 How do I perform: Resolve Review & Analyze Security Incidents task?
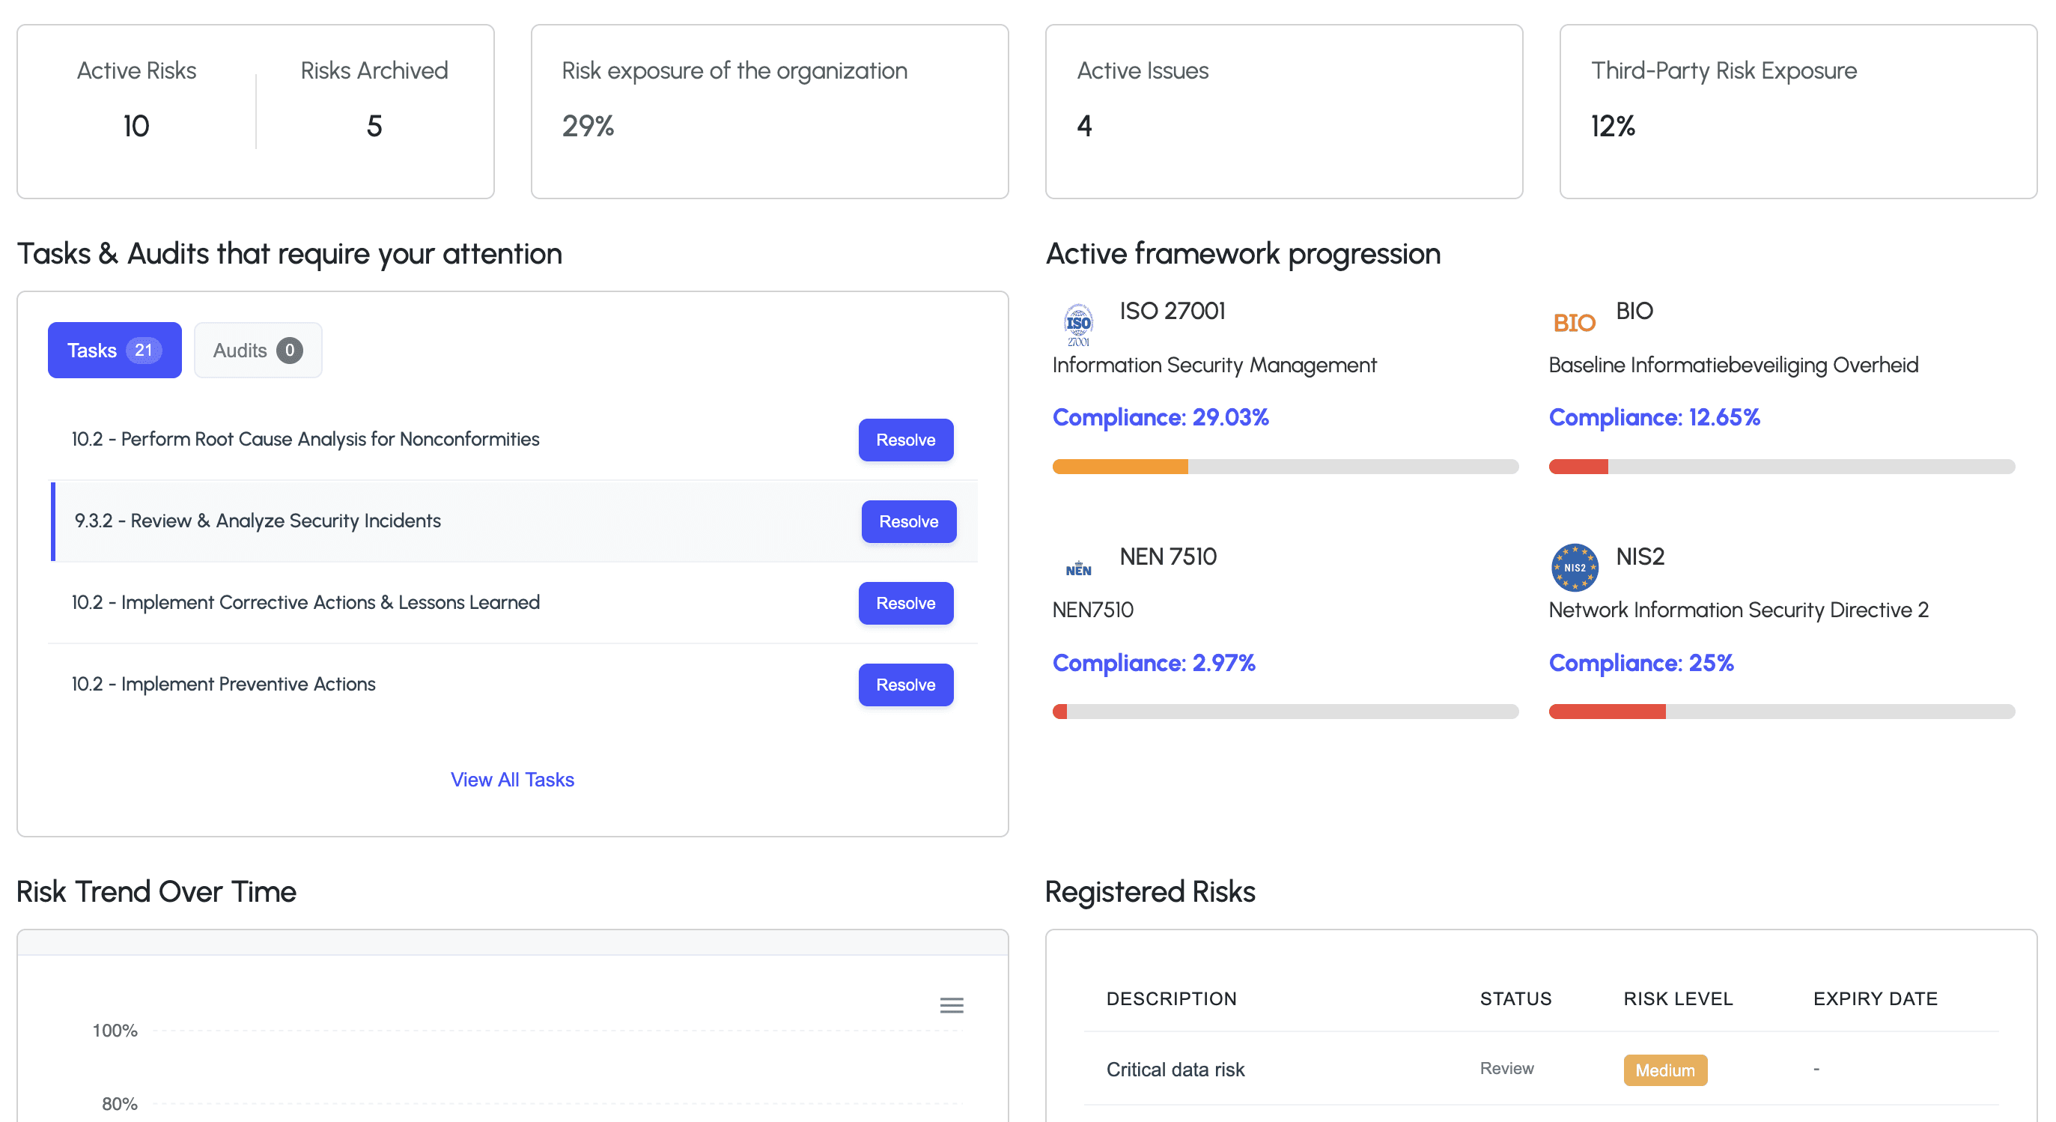click(908, 521)
